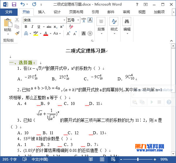Expand highlight color dropdown arrow
176x163 pixels.
tap(40, 33)
